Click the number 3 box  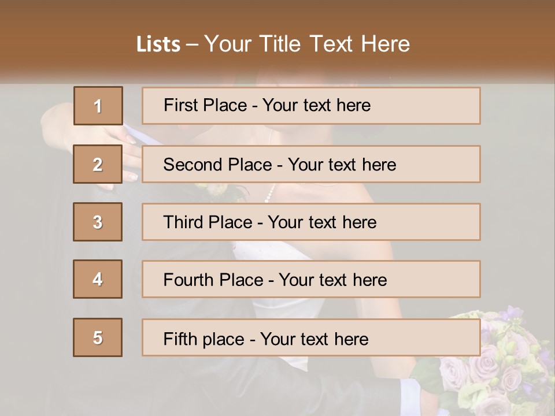point(98,222)
